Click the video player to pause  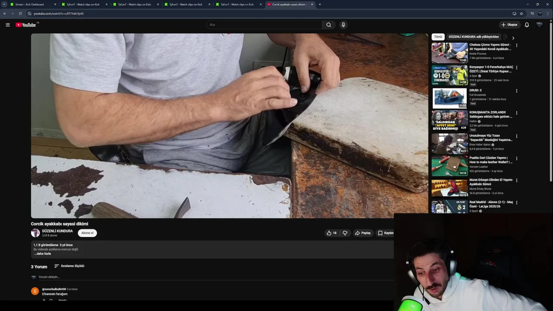click(x=229, y=126)
